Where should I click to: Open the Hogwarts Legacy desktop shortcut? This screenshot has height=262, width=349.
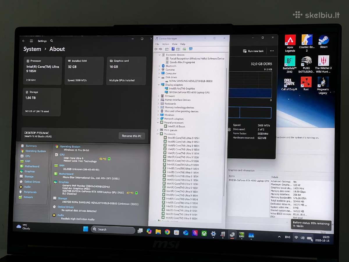point(323,86)
